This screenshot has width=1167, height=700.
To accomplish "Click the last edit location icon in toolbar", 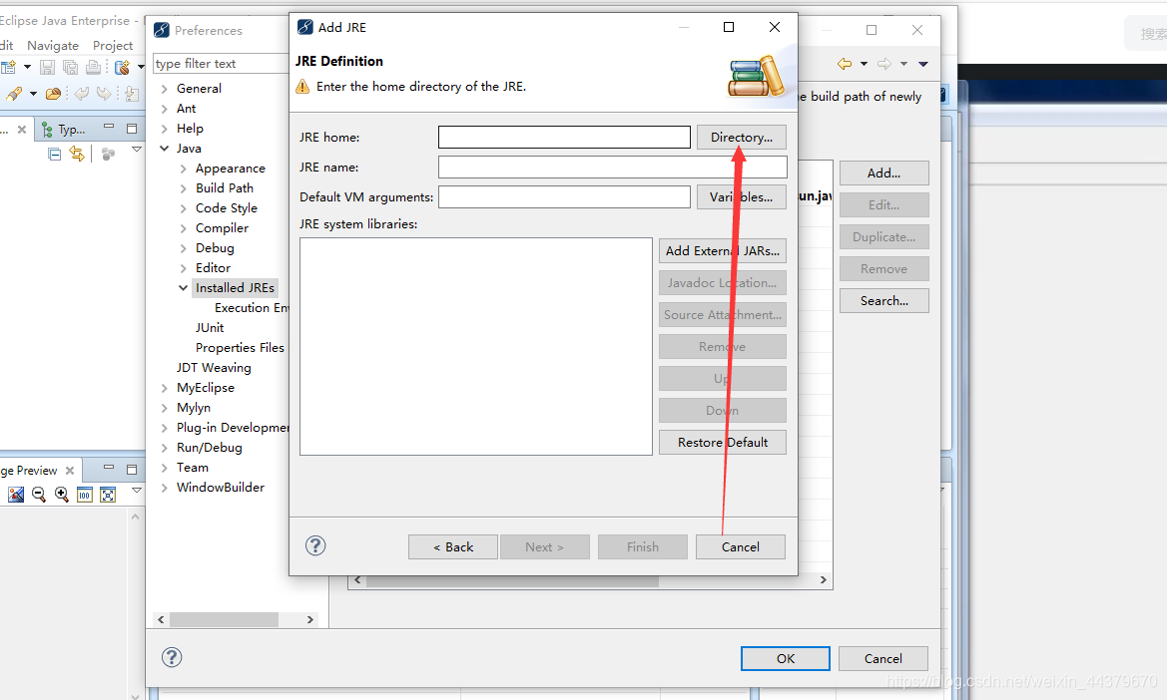I will click(x=132, y=94).
